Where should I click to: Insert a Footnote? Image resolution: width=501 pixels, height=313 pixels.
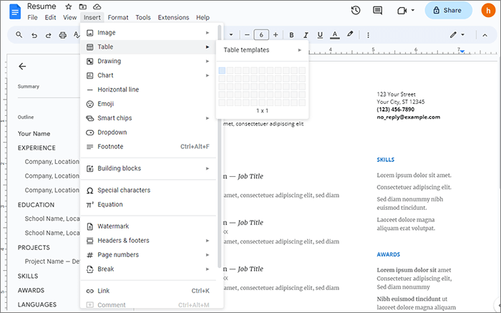click(x=148, y=146)
